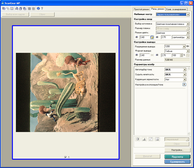Open the Настройки... button

click(x=177, y=150)
